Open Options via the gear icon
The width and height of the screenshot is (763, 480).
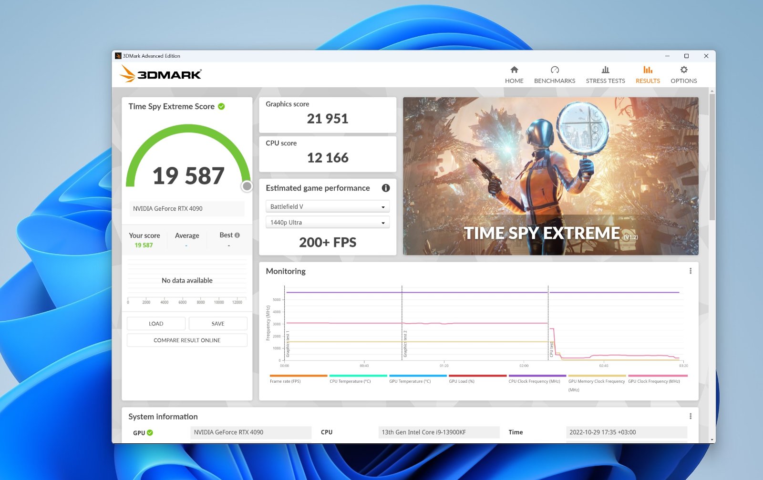684,70
